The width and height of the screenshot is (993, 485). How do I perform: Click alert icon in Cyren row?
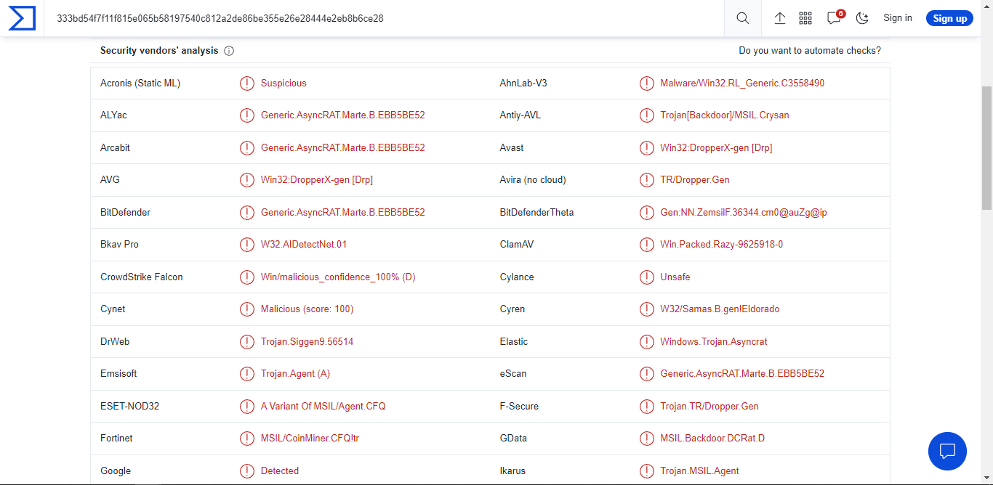point(647,309)
